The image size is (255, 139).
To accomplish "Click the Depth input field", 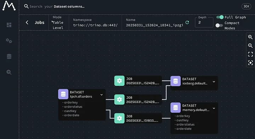I will point(204,22).
